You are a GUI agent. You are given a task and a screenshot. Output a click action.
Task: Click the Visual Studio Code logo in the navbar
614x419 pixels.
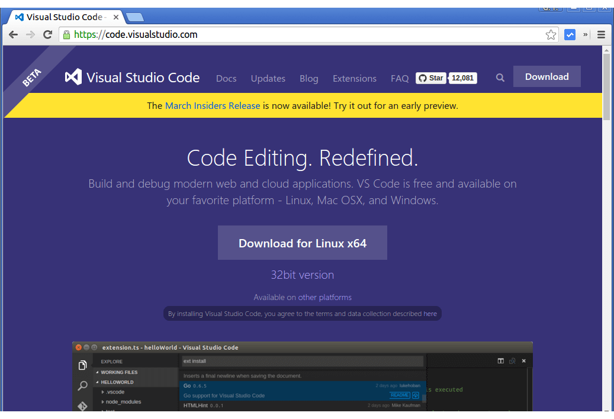pyautogui.click(x=72, y=77)
